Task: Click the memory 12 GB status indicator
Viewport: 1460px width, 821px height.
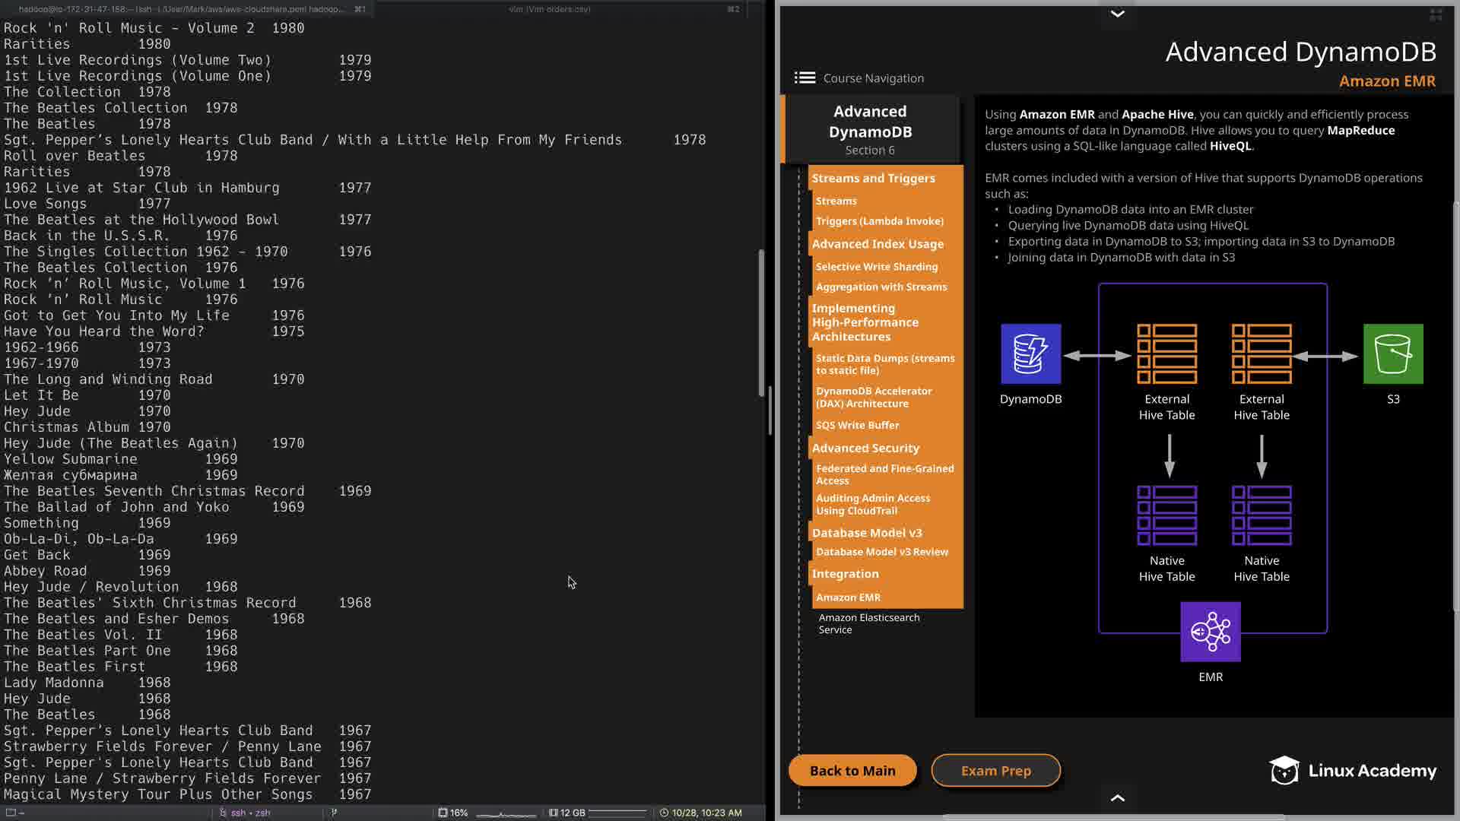Action: click(567, 813)
